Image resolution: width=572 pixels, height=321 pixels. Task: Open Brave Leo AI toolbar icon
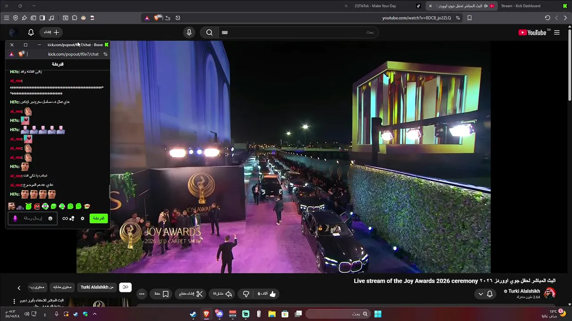coord(24,18)
